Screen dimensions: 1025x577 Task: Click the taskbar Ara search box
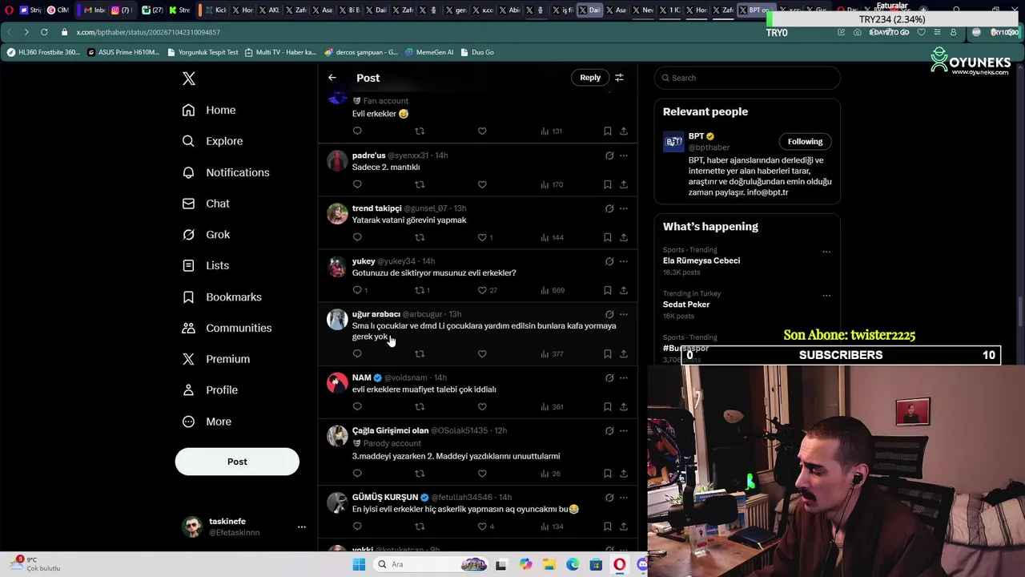[431, 564]
